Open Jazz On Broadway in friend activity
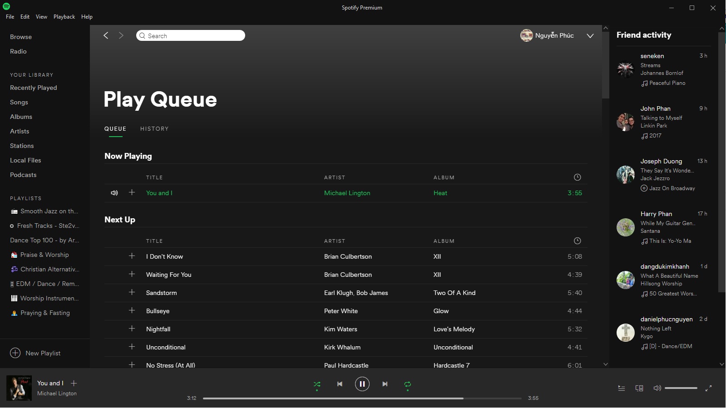This screenshot has height=408, width=726. (672, 188)
